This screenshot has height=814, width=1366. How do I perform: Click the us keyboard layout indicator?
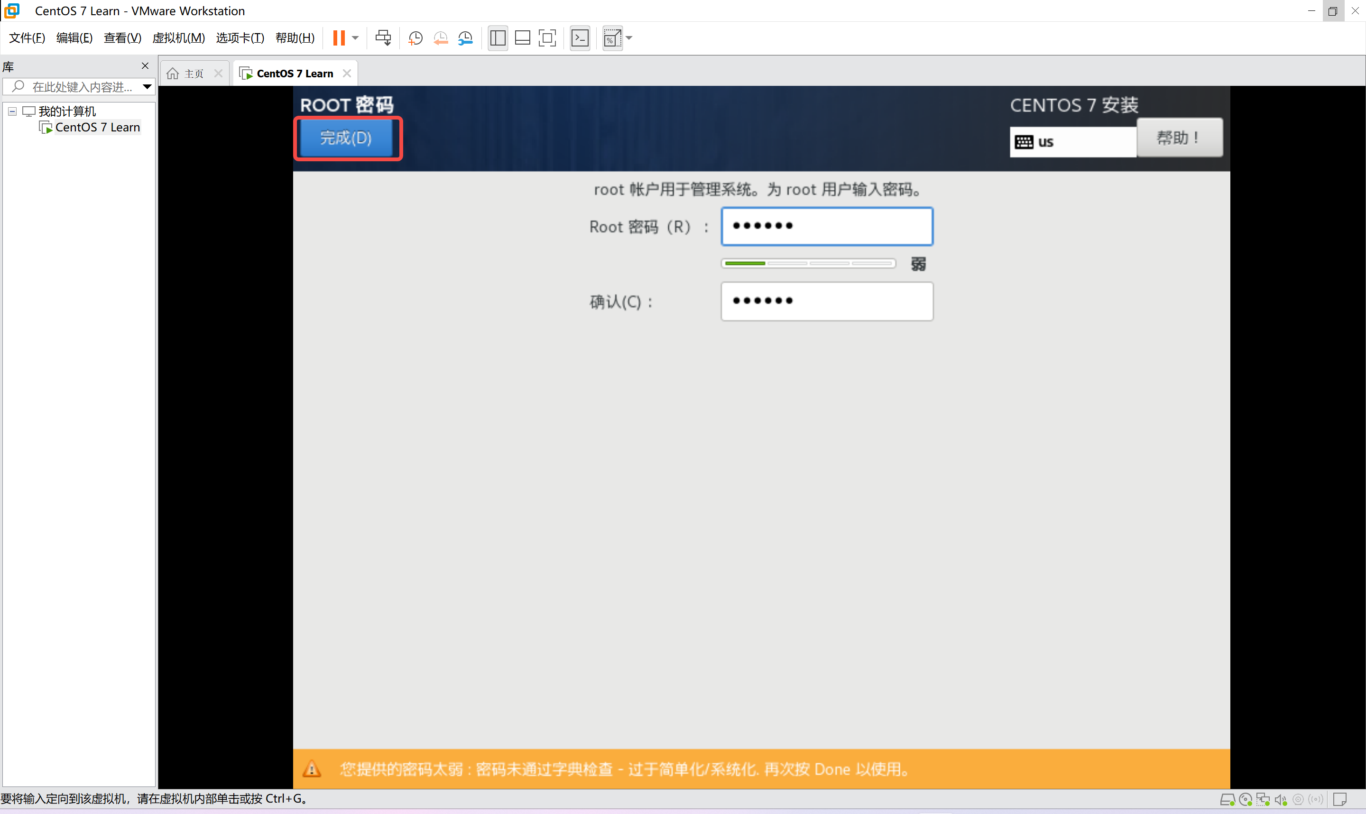(1072, 142)
